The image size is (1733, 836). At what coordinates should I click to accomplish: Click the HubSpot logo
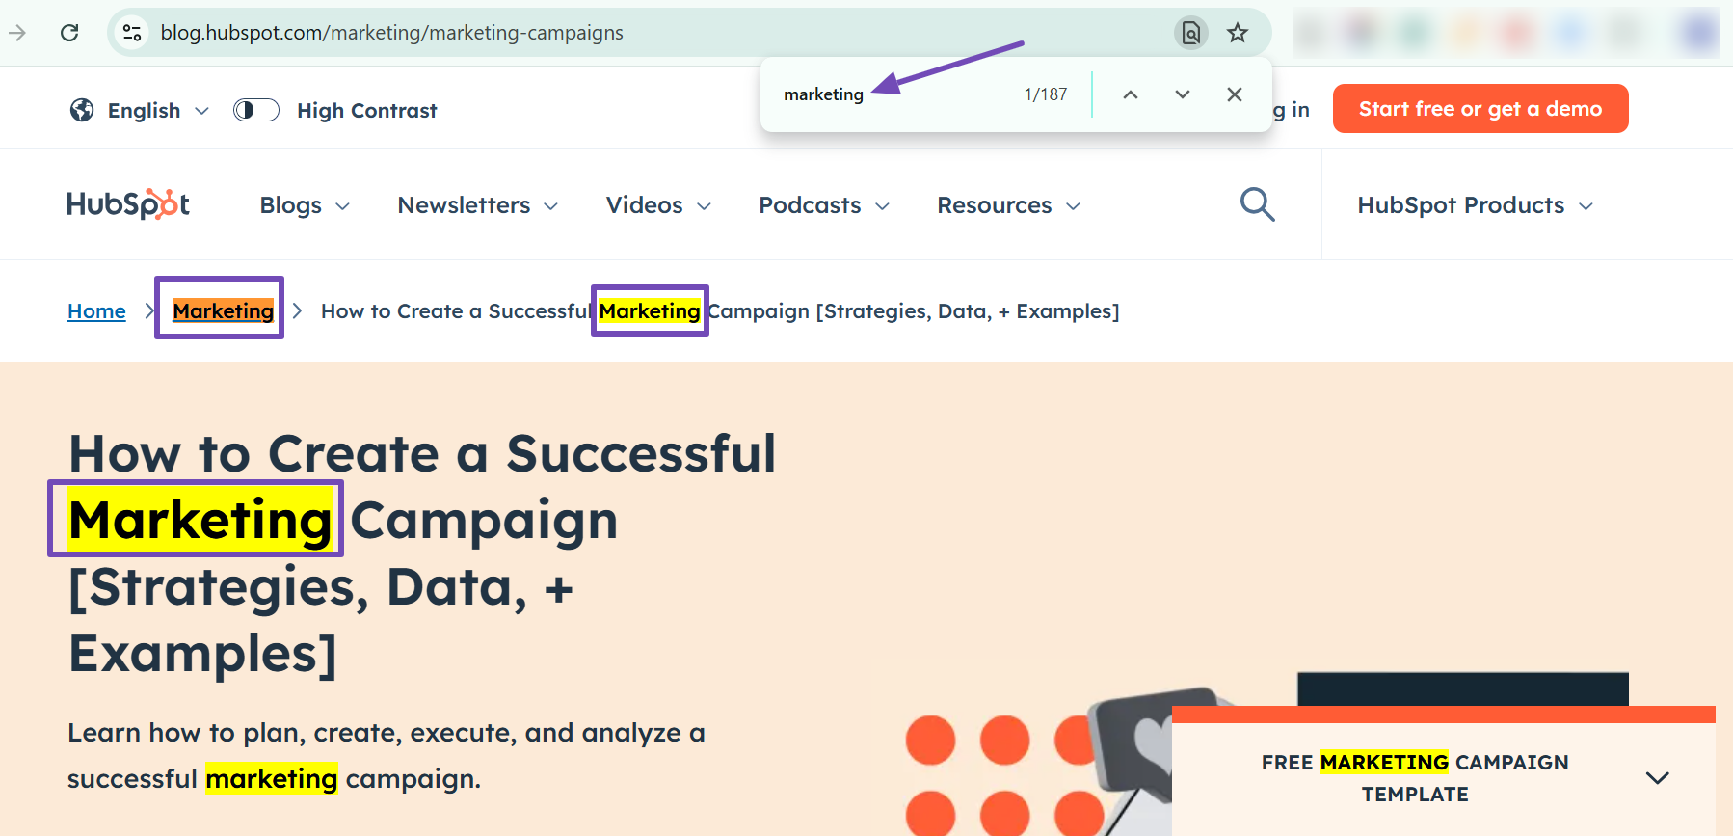pos(128,204)
